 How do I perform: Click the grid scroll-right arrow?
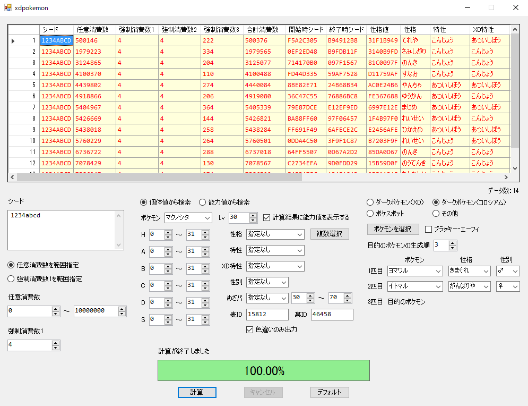tap(506, 177)
